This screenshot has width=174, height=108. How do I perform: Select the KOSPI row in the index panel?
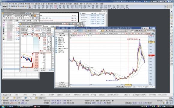(93, 16)
